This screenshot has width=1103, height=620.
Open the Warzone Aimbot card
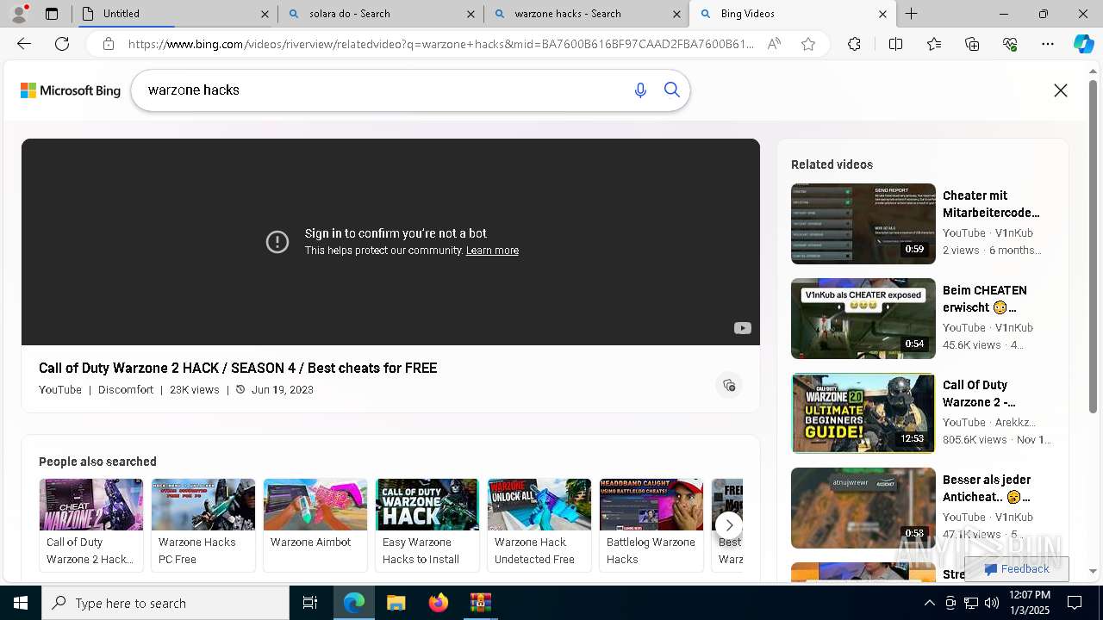[x=315, y=524]
